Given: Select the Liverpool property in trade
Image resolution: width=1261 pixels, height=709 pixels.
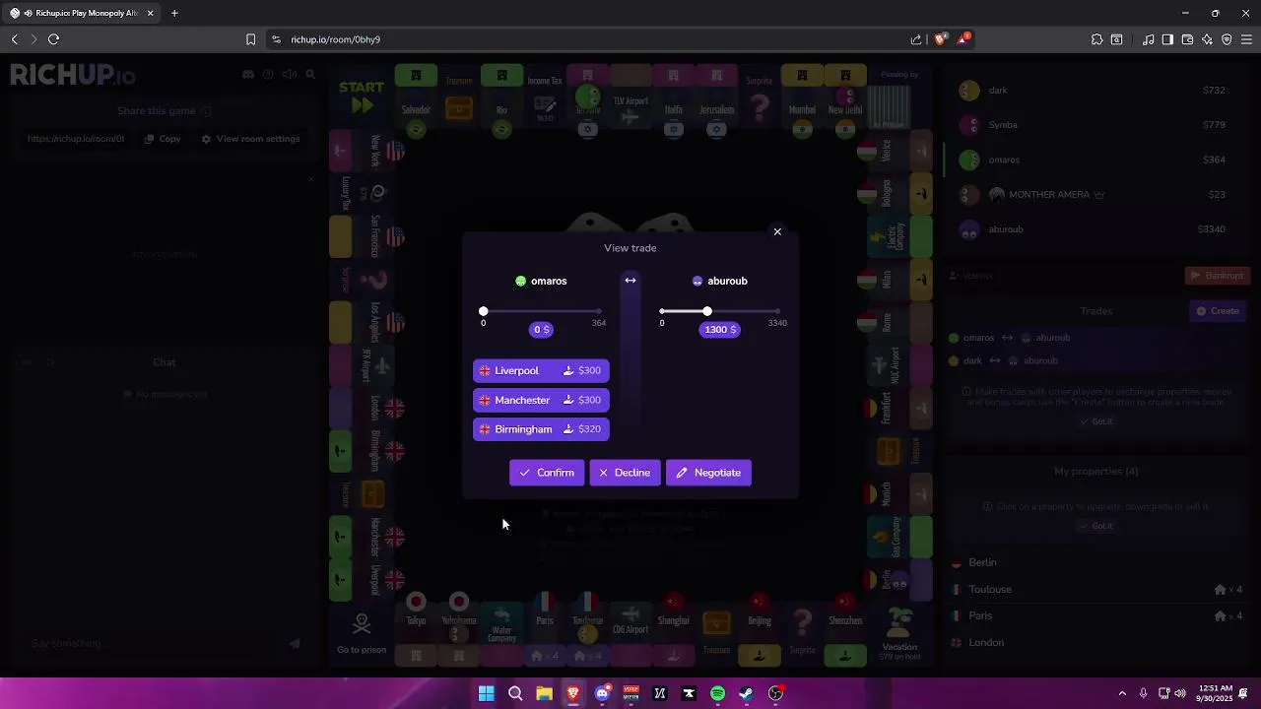Looking at the screenshot, I should coord(541,370).
